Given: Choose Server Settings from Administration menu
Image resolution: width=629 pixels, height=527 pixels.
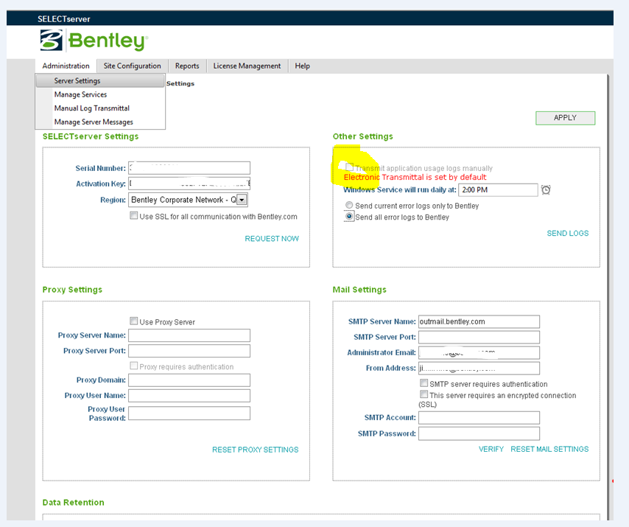Looking at the screenshot, I should 100,80.
